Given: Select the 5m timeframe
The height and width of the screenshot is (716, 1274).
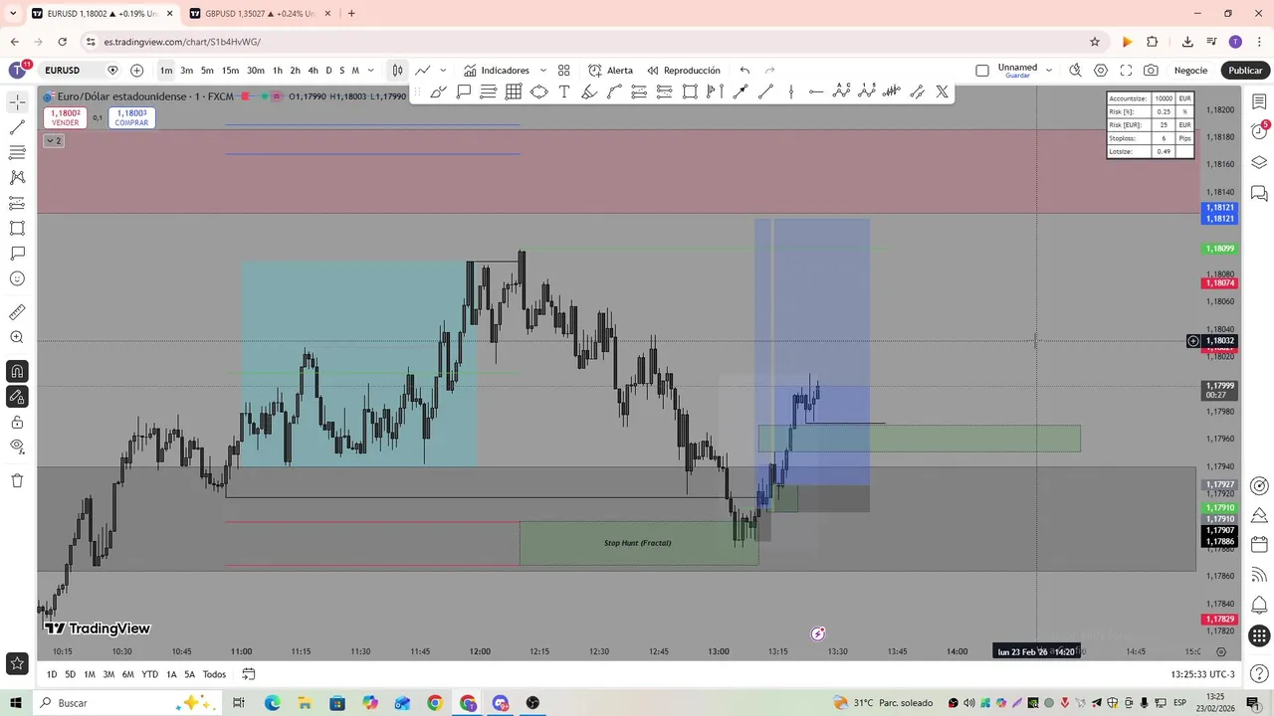Looking at the screenshot, I should [x=207, y=71].
